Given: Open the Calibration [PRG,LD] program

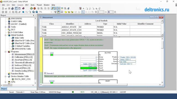Looking at the screenshot, I should pyautogui.click(x=24, y=57).
